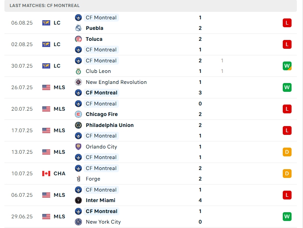Screen dimensions: 303x228
Task: Click the Inter Miami crest icon
Action: (78, 200)
